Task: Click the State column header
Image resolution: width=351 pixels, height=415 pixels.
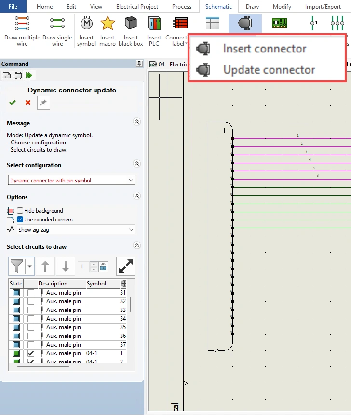Action: tap(16, 284)
